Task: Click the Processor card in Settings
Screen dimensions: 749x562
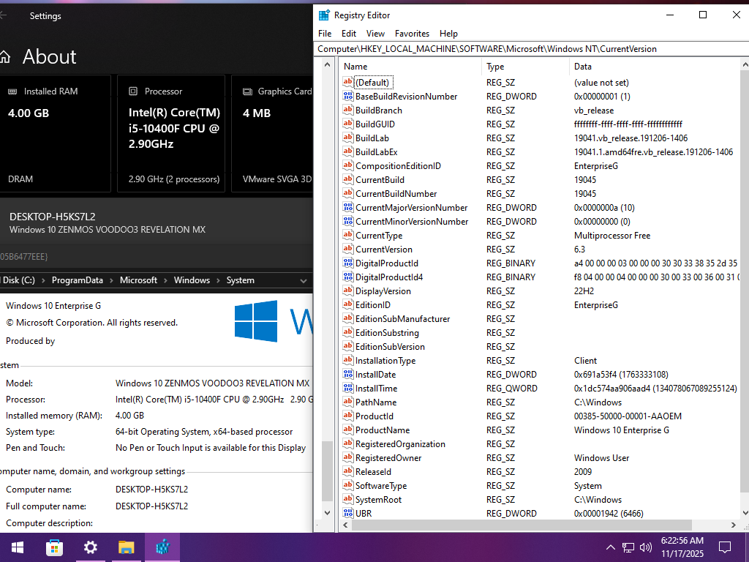Action: [x=171, y=133]
